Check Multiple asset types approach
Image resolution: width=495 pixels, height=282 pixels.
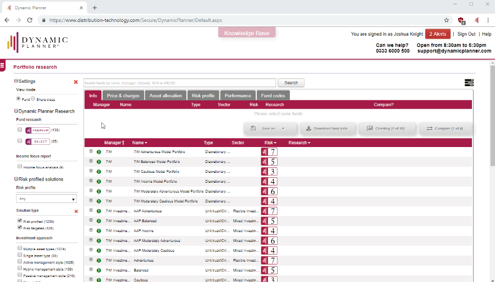point(20,248)
